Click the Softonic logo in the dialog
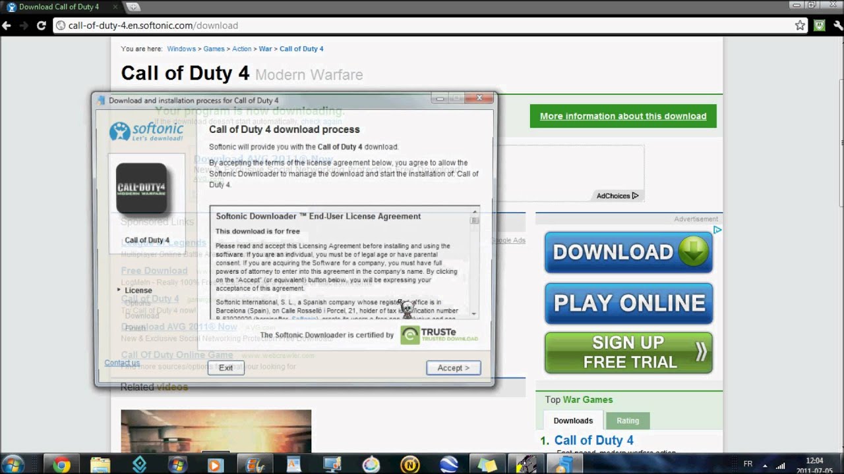 [x=146, y=132]
